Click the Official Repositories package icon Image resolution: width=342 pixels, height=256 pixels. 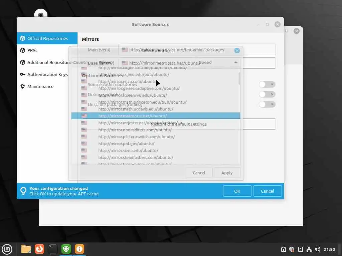[x=23, y=38]
